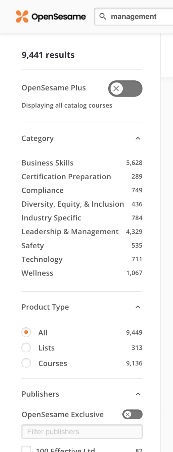This screenshot has width=173, height=452.
Task: Click the search magnifier icon
Action: (x=103, y=16)
